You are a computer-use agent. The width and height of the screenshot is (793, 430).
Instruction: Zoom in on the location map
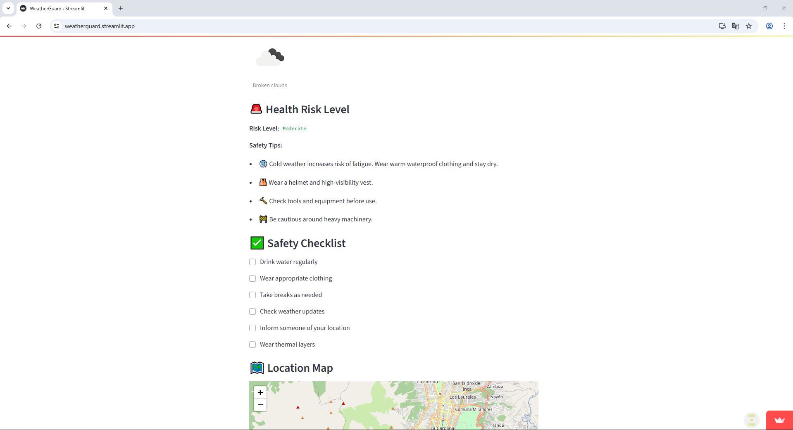[260, 392]
